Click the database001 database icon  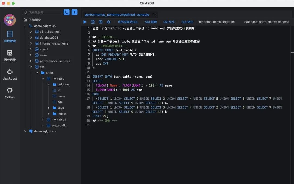[37, 37]
